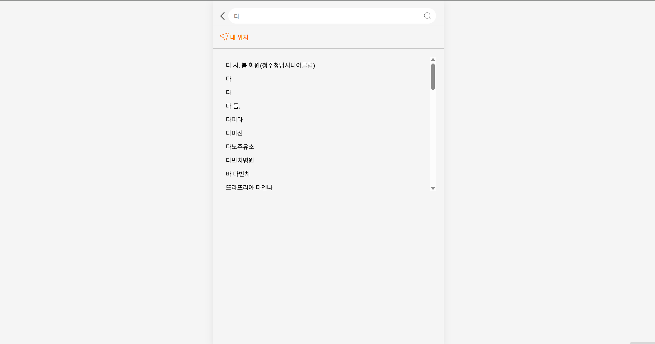Select suggestion 다 시, 봄 화원(청주청남시니어클럽)
655x344 pixels.
click(x=270, y=65)
